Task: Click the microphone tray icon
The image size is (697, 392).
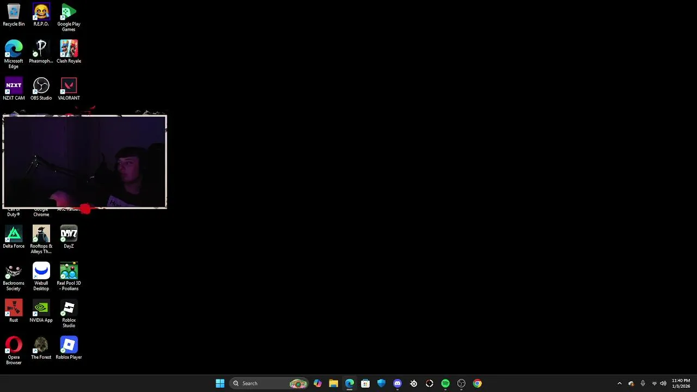Action: point(643,383)
